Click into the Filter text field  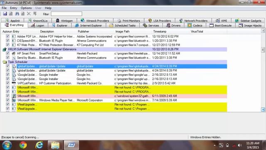coord(66,14)
